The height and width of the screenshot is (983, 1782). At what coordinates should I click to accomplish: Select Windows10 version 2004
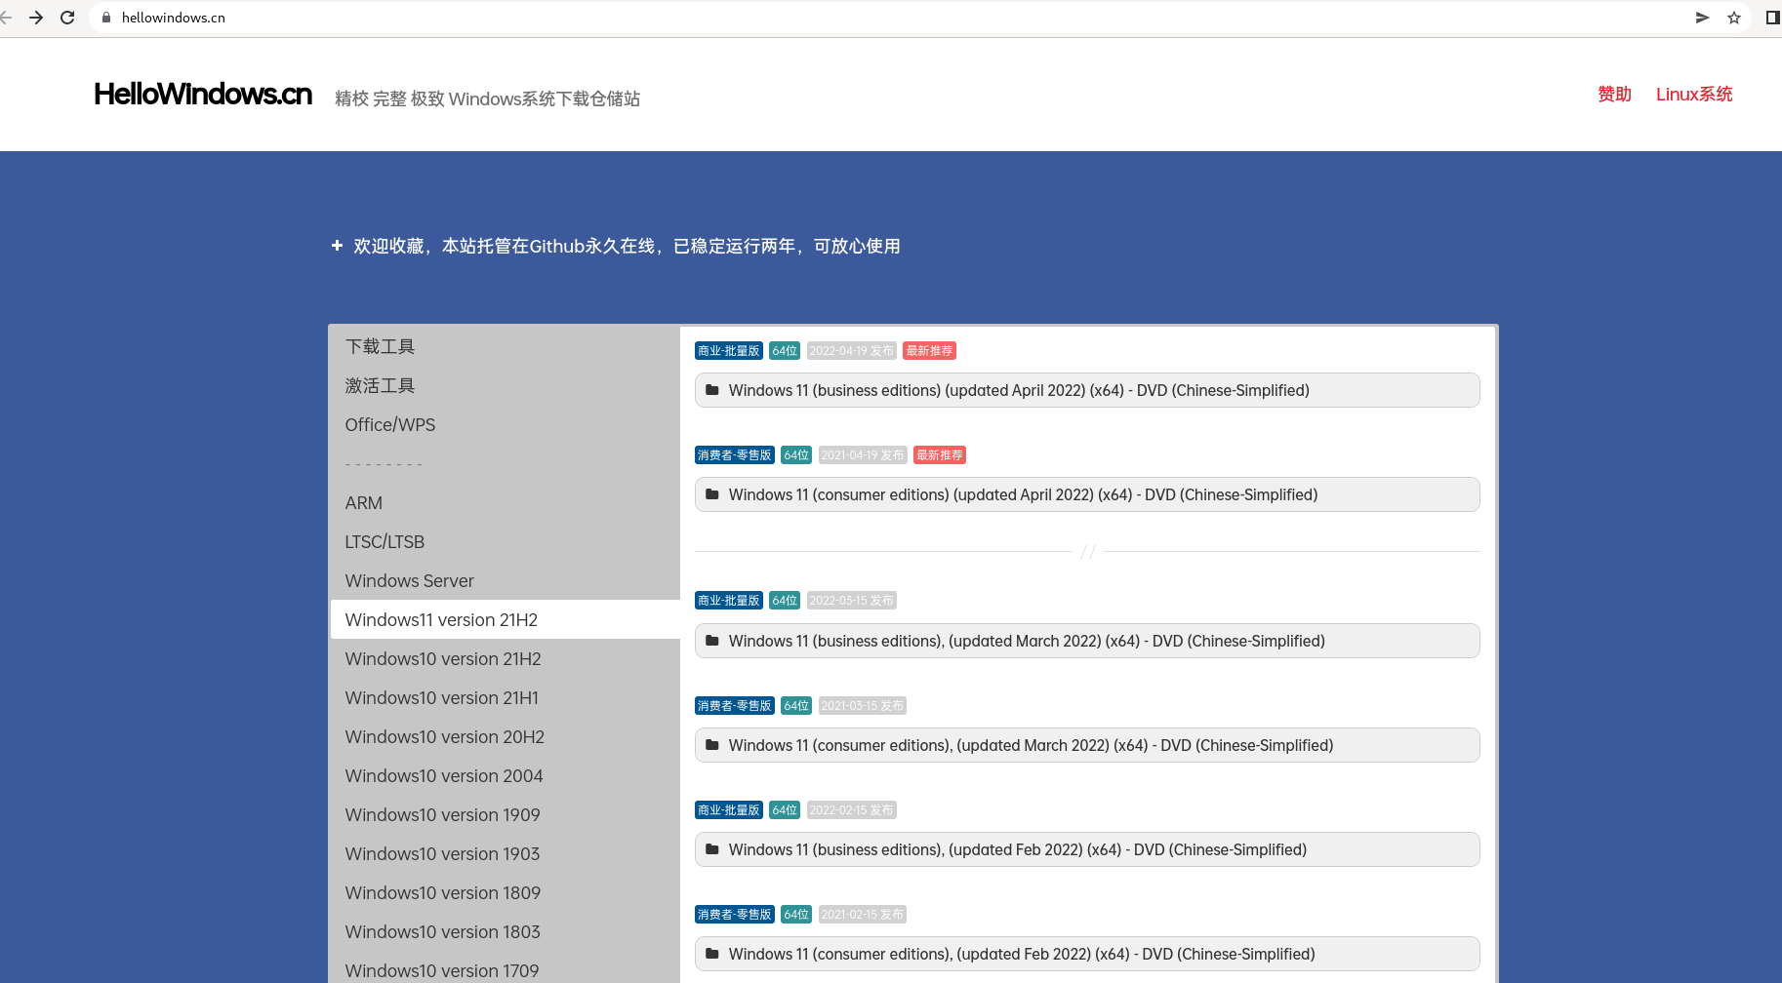pos(505,775)
